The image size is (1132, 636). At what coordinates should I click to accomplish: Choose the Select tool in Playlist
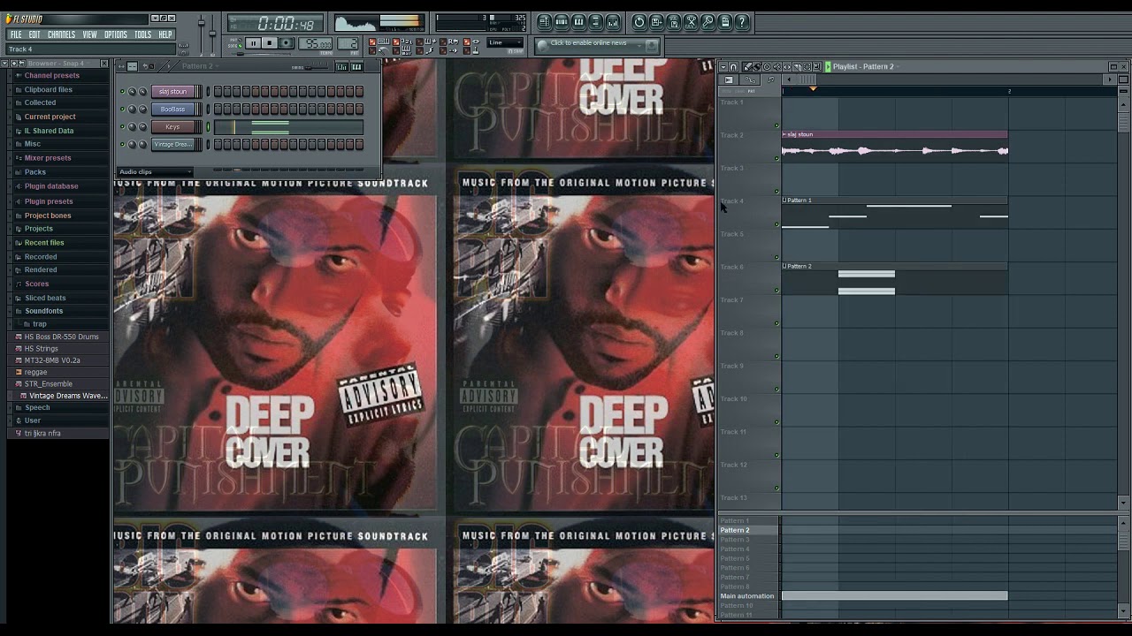pos(807,66)
